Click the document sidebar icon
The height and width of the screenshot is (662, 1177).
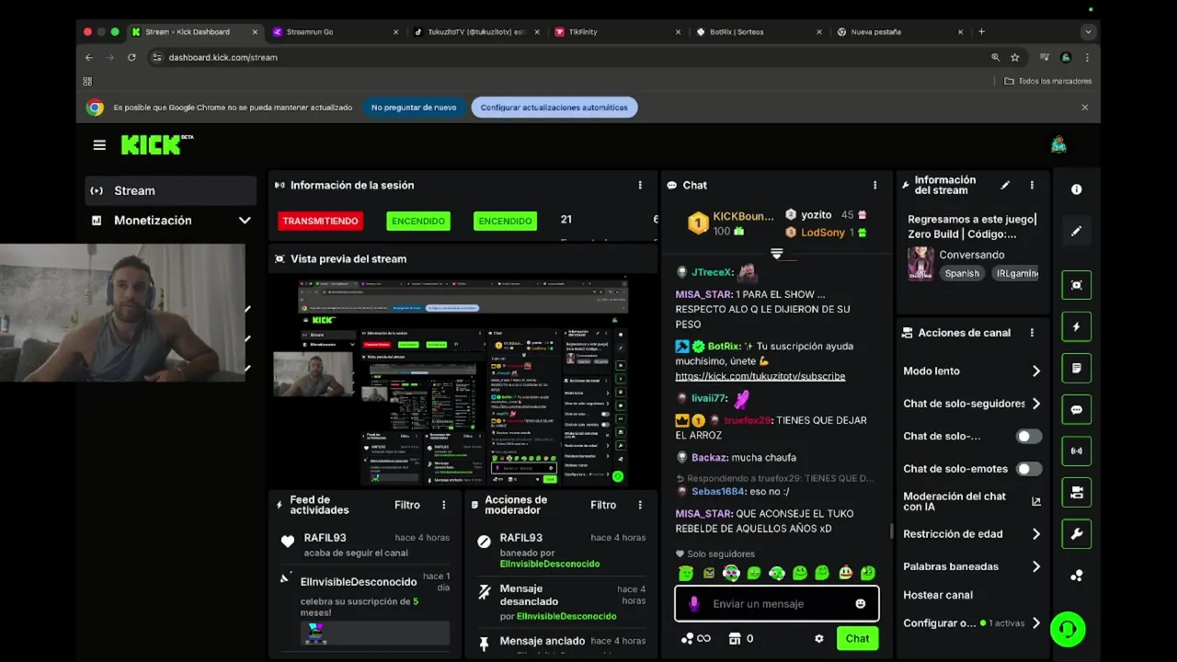1077,368
